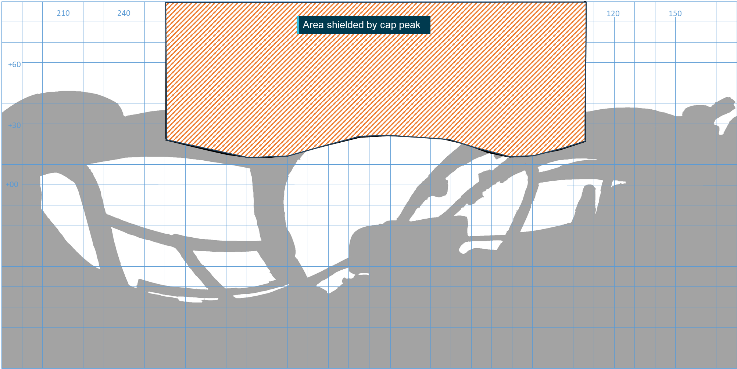Click the +00 elevation label

tap(12, 184)
